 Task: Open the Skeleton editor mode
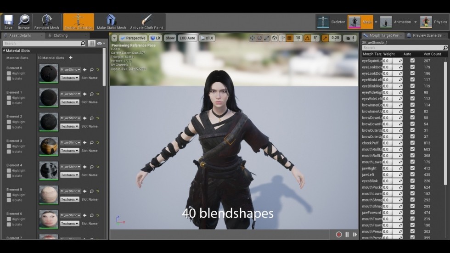(x=331, y=22)
